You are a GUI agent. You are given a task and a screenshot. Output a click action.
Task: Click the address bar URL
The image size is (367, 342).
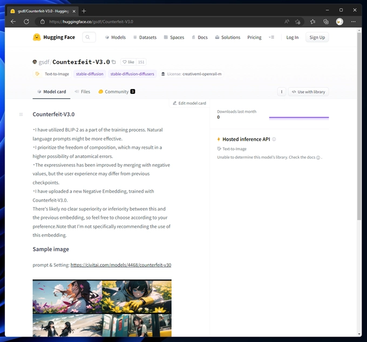pyautogui.click(x=91, y=22)
